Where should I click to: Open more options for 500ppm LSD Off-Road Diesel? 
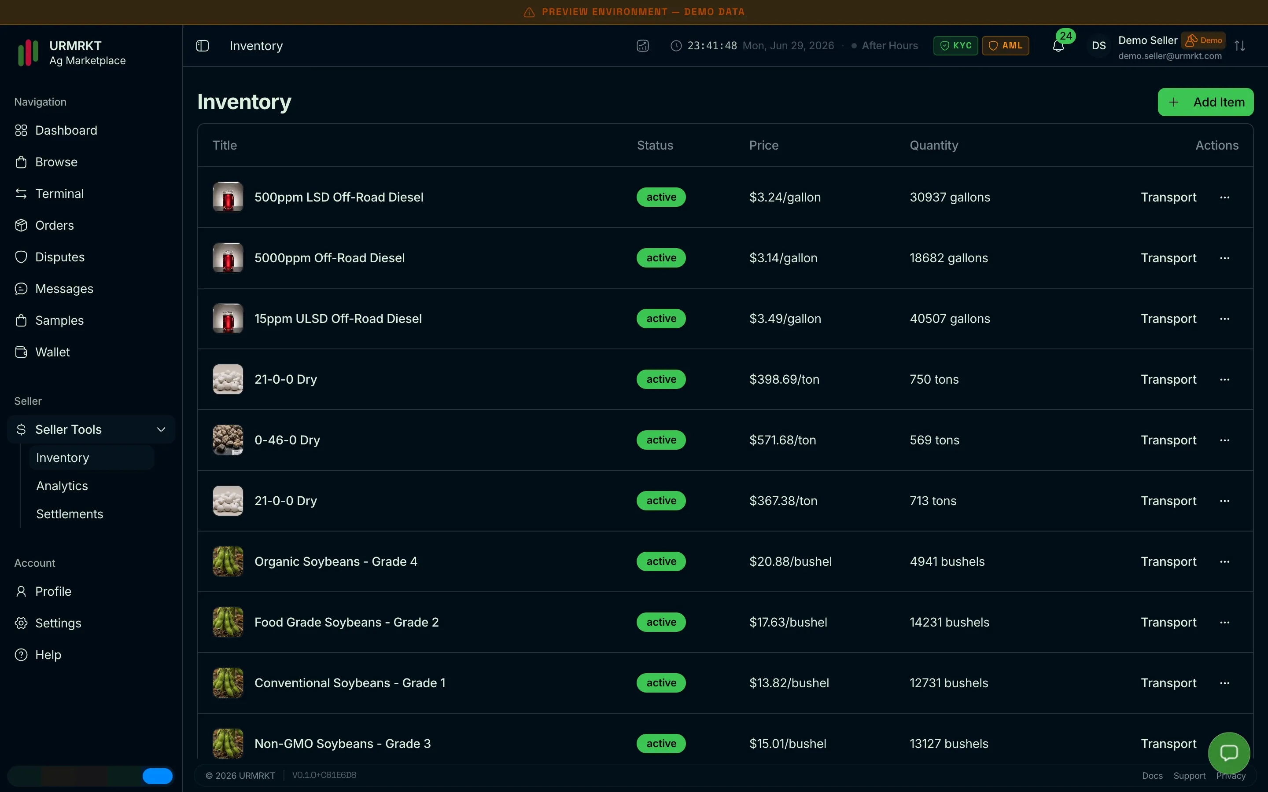point(1224,198)
